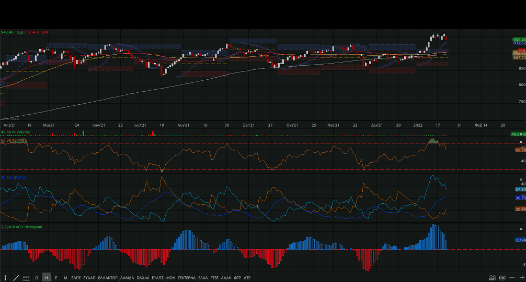Viewport: 526px width, 282px height.
Task: Open the ΓΕΚΤΕΡΝΑ symbol chart
Action: tap(187, 278)
